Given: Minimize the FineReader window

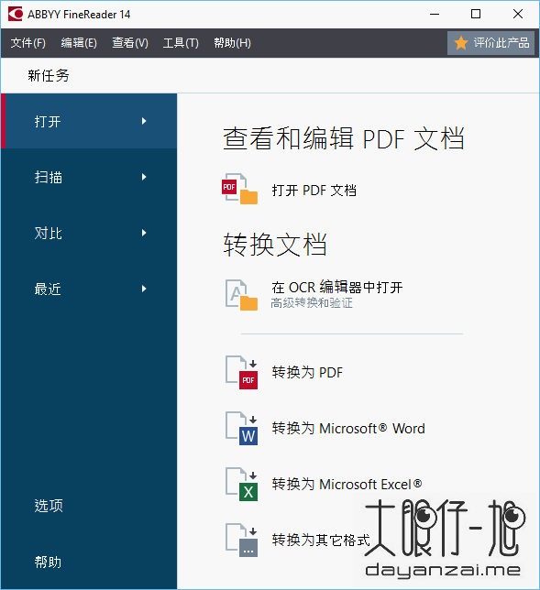Looking at the screenshot, I should pyautogui.click(x=435, y=15).
